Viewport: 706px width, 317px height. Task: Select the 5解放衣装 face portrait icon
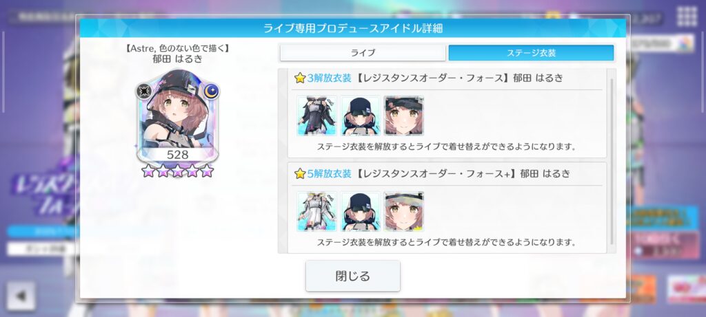click(403, 211)
